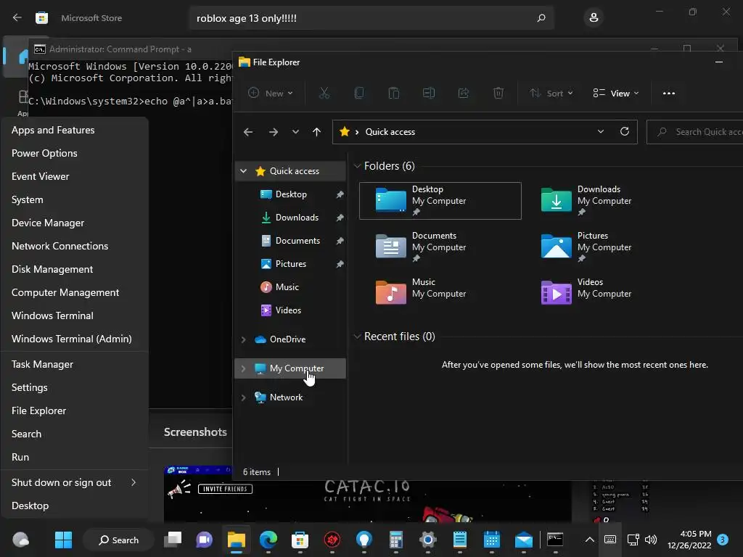
Task: Open the clock showing 4:05 PM
Action: point(689,540)
